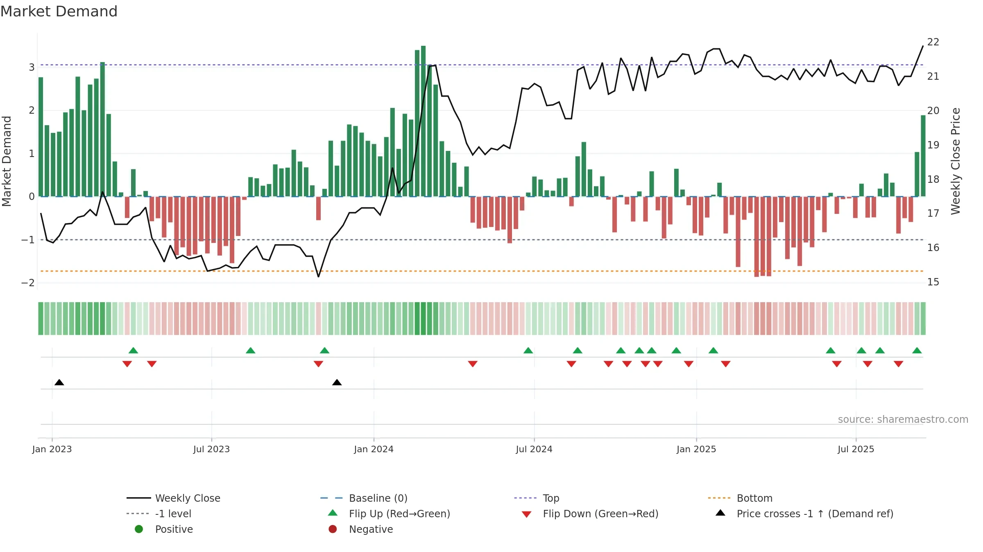Click the green Flip Up legend triangle

pyautogui.click(x=333, y=513)
